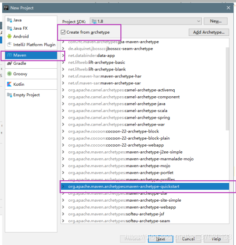Expand the maven-archetype-webapp entry
The height and width of the screenshot is (245, 236).
tap(63, 207)
